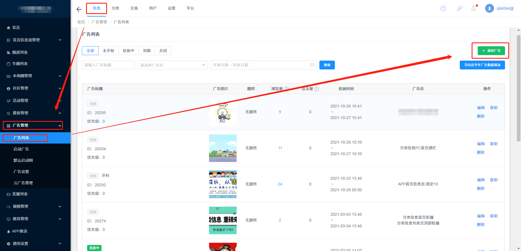Filter by 投放中 status

[129, 51]
